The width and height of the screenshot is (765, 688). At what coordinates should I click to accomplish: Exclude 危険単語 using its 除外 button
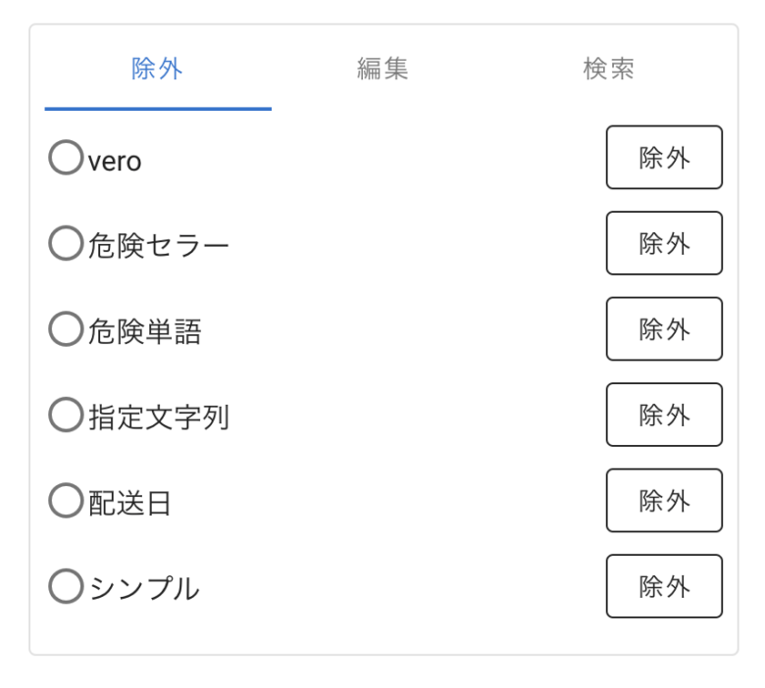click(x=664, y=328)
